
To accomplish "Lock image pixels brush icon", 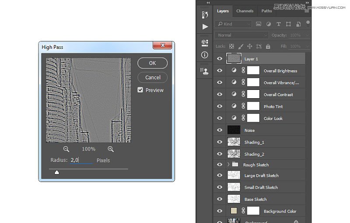I will pyautogui.click(x=241, y=46).
